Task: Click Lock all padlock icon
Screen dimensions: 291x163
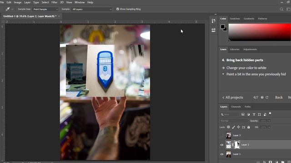Action: pyautogui.click(x=249, y=127)
